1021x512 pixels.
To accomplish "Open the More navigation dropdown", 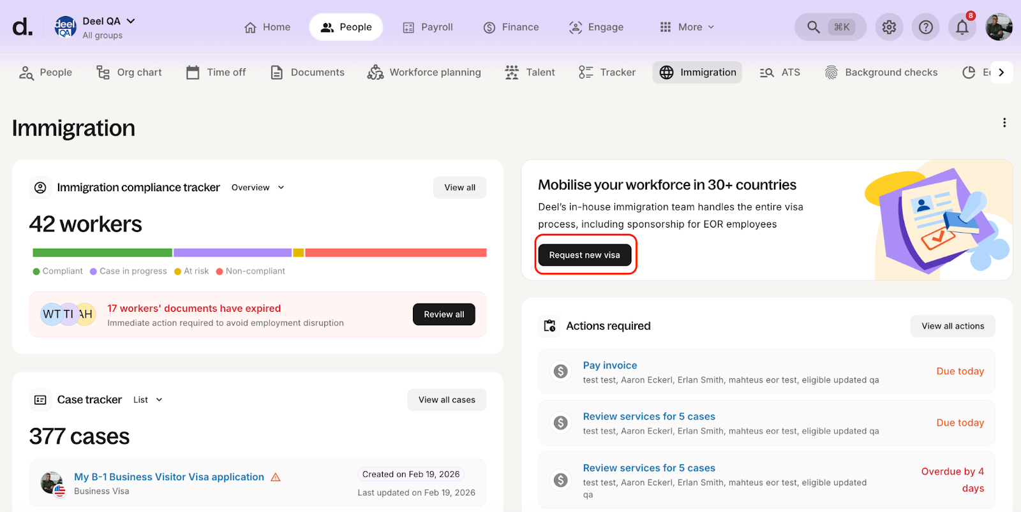I will pos(687,27).
